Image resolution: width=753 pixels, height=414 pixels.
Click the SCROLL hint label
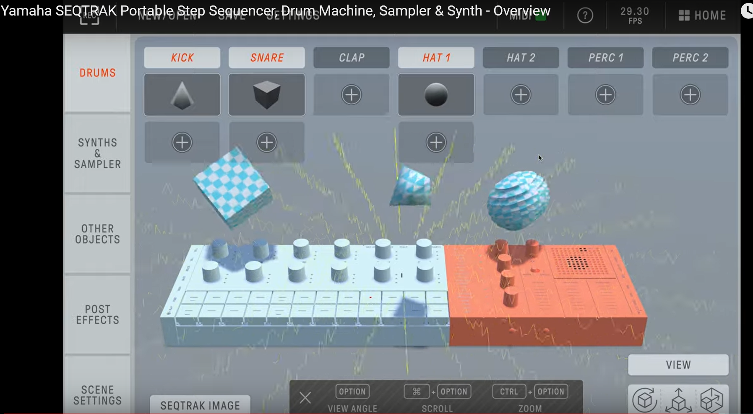(437, 409)
